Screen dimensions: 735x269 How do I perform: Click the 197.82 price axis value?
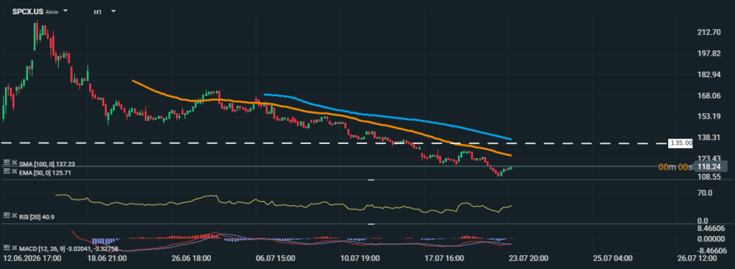pos(708,54)
